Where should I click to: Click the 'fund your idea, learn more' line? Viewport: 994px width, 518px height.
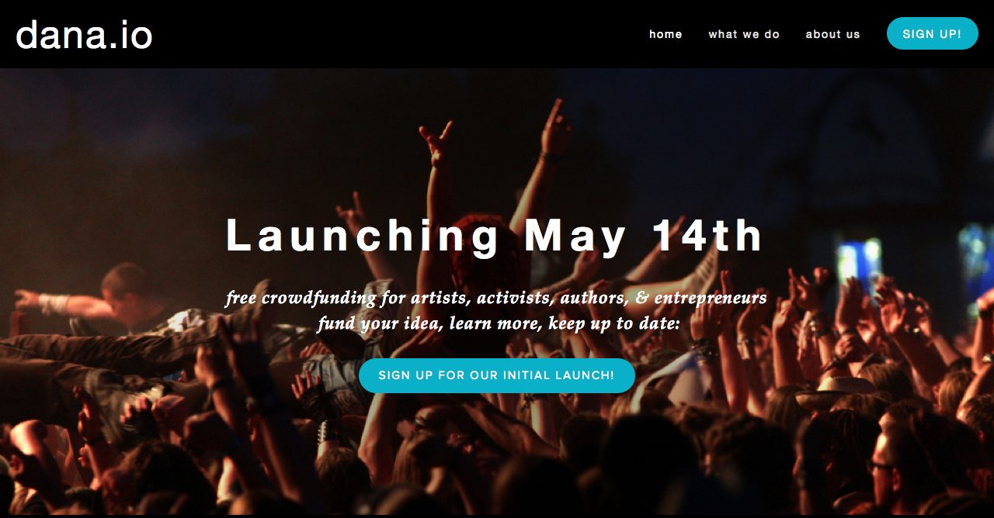click(x=499, y=323)
